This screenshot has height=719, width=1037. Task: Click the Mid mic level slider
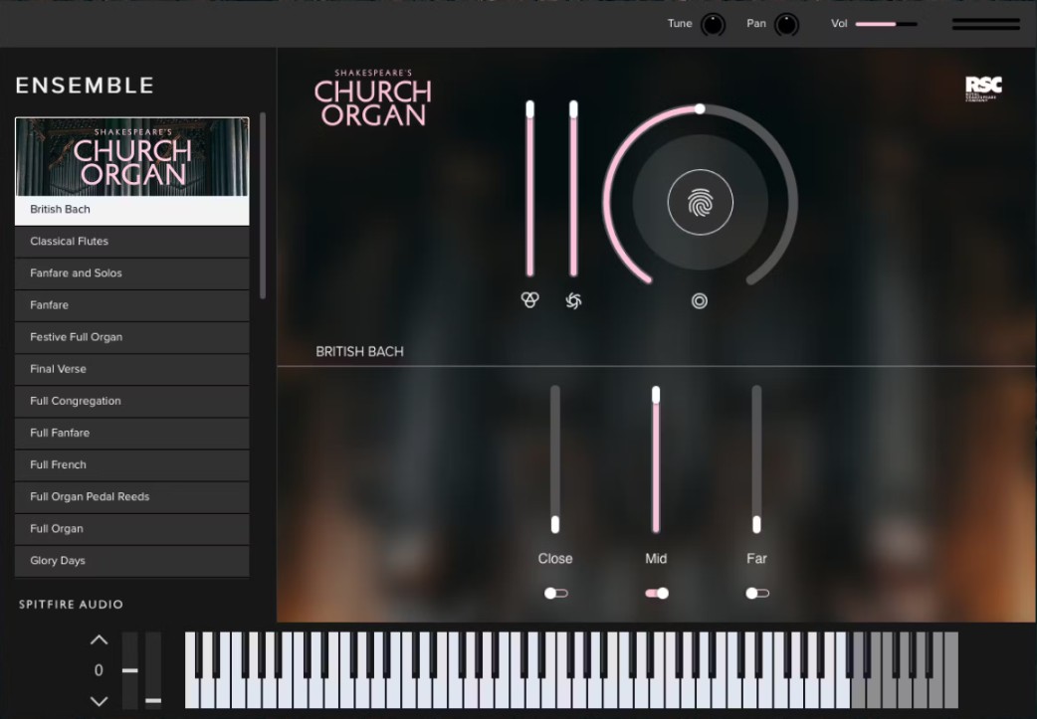pyautogui.click(x=656, y=459)
